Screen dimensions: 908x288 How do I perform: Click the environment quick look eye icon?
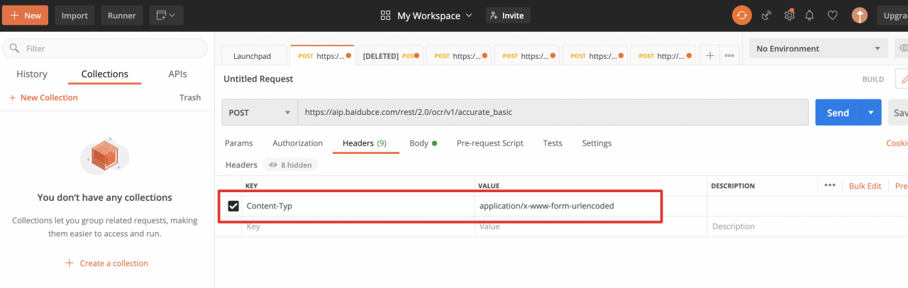(902, 48)
